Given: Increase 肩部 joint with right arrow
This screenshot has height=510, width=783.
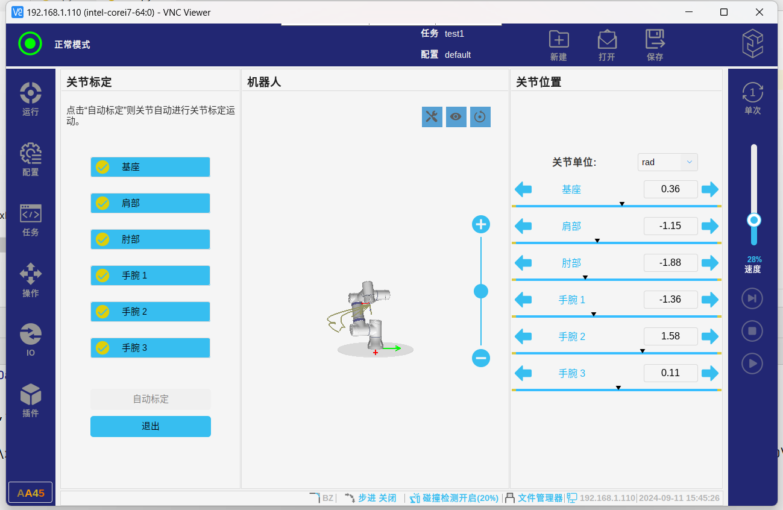Looking at the screenshot, I should pos(710,226).
